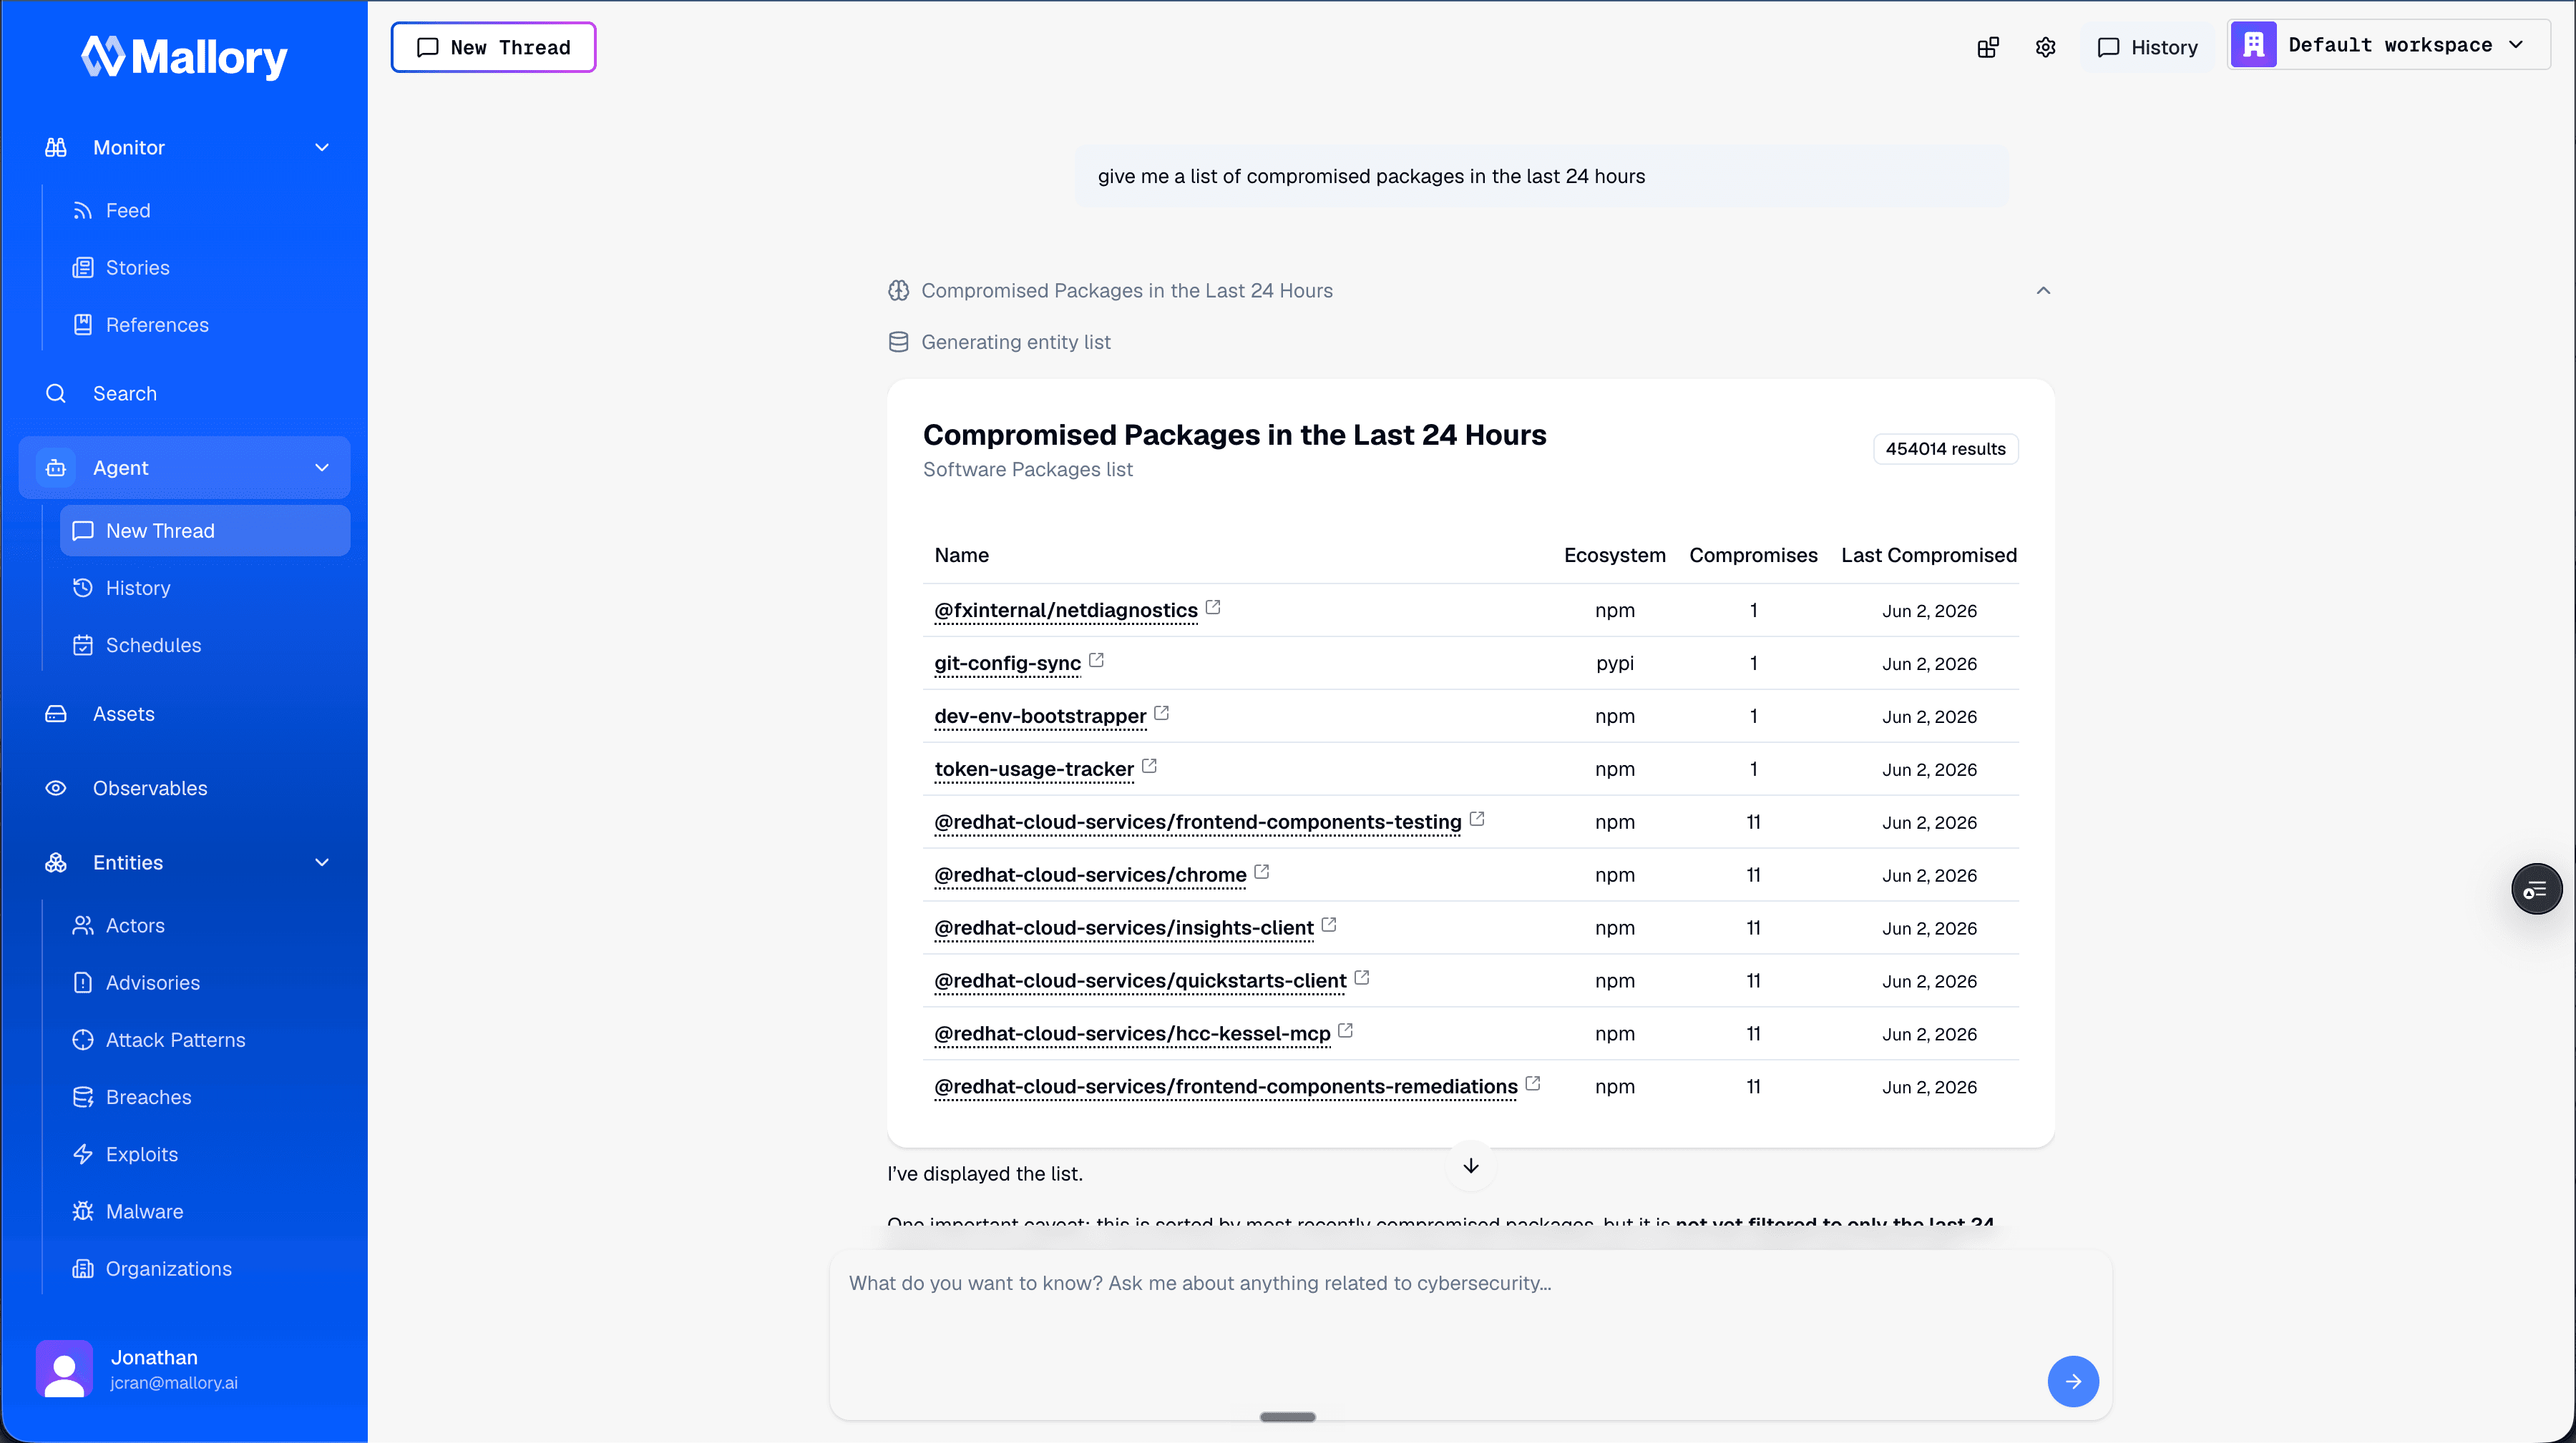Click the workspace building avatar icon
2576x1443 pixels.
coord(2253,45)
